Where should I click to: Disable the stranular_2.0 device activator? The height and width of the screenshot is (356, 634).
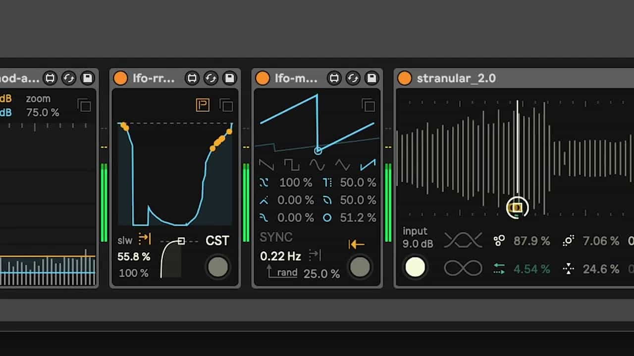click(x=405, y=78)
